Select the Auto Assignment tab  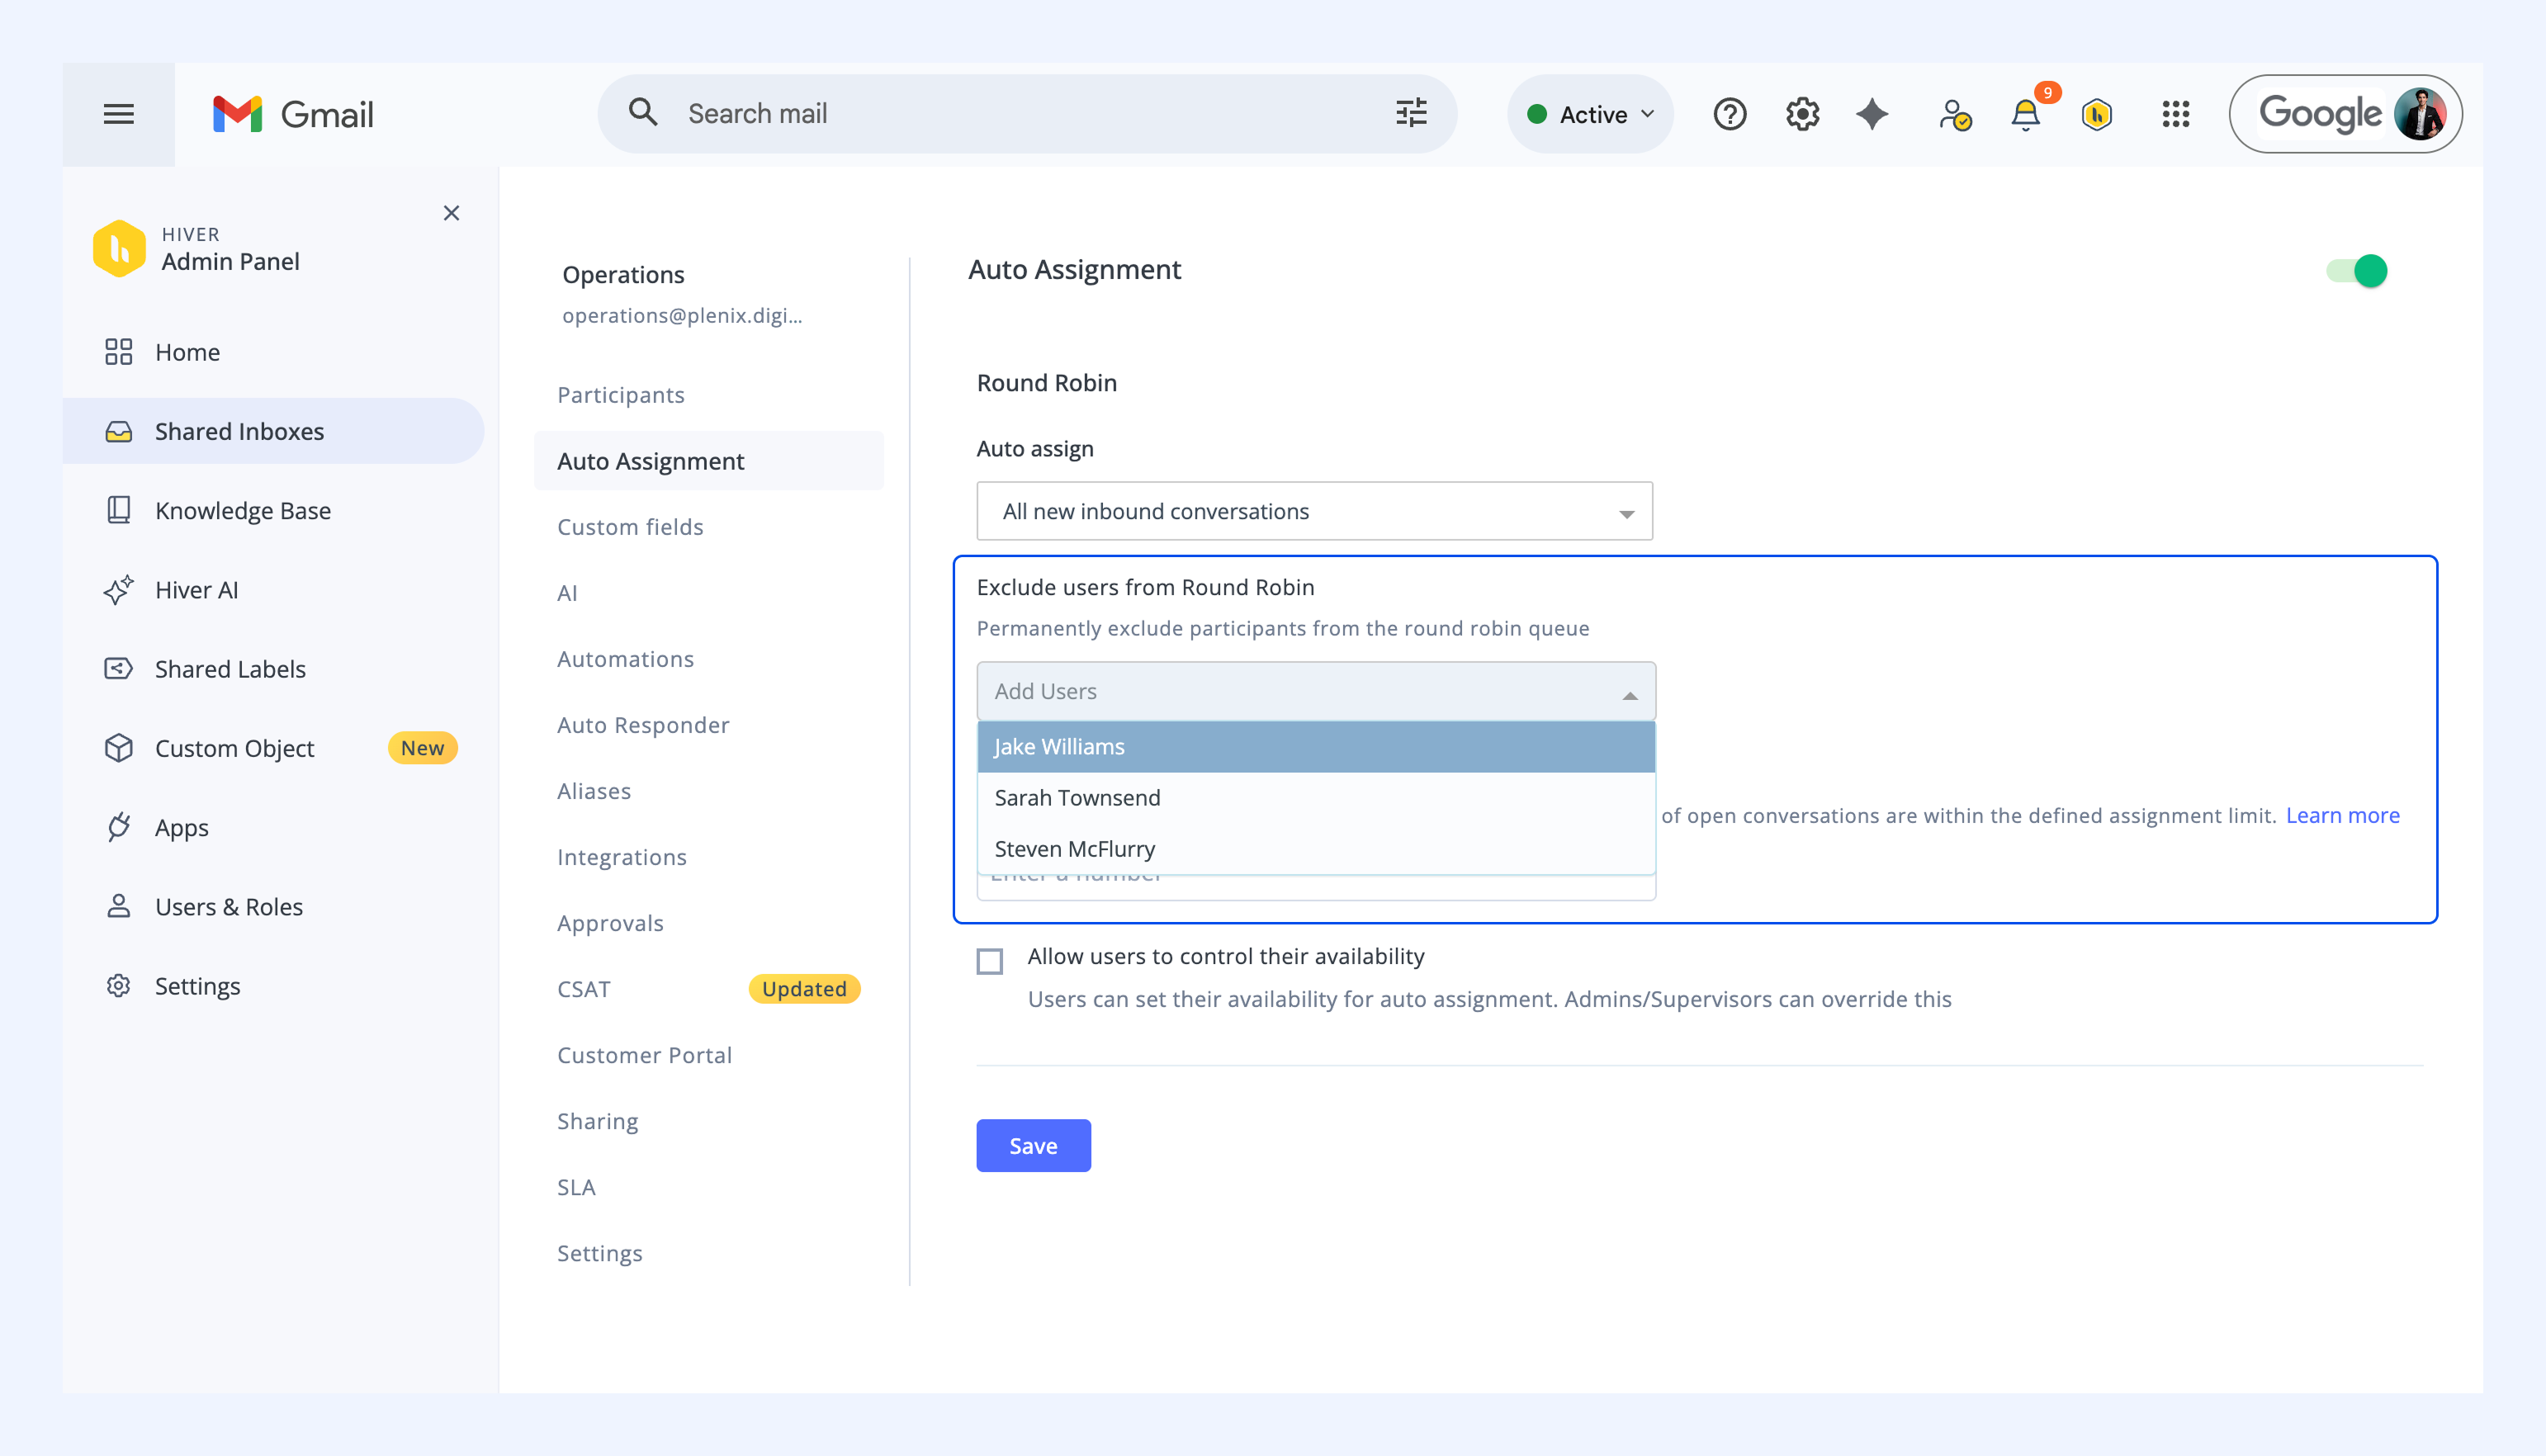(x=709, y=461)
